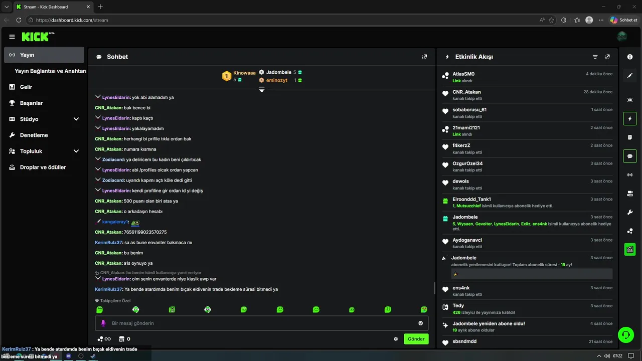Open the Yayın sidebar item

[x=44, y=55]
